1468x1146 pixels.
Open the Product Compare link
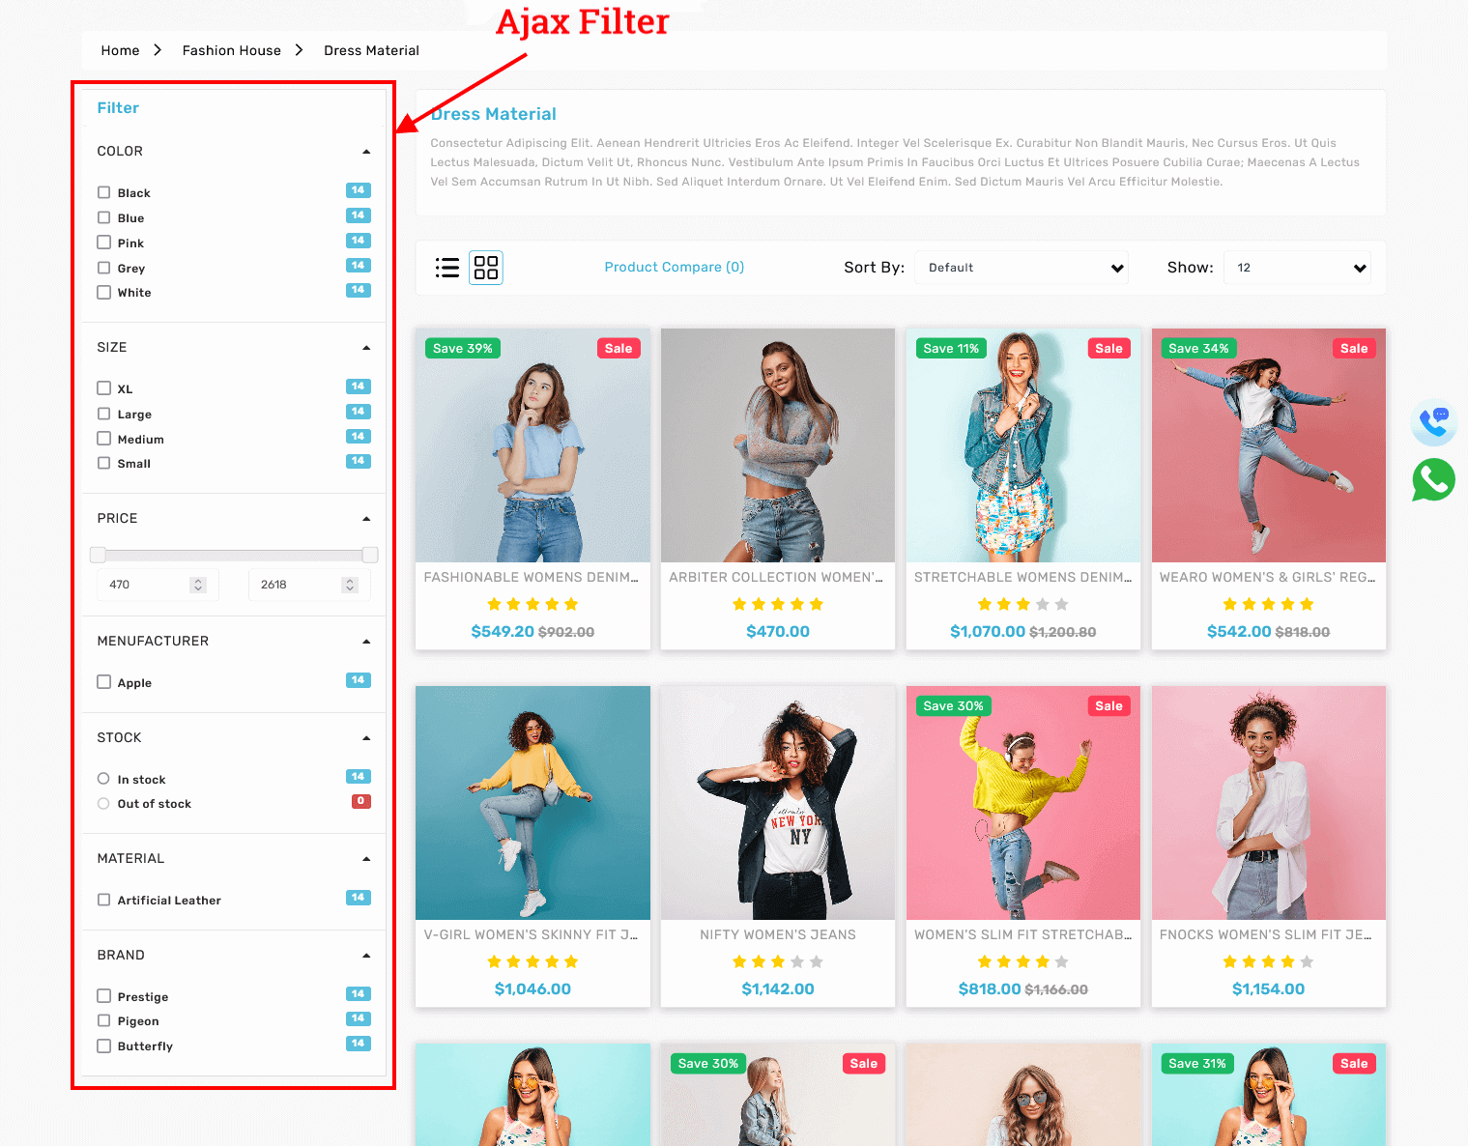point(674,268)
